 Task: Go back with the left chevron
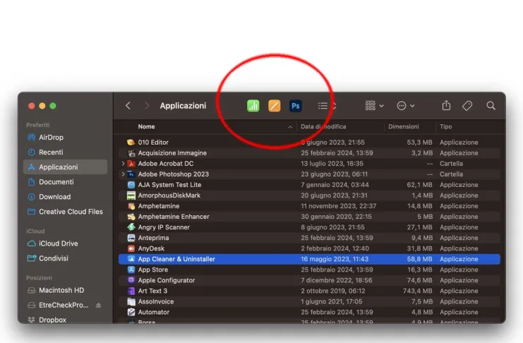click(x=128, y=106)
